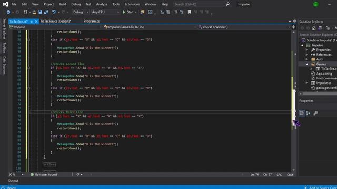This screenshot has width=337, height=189.
Task: Click Property Pages wrench icon
Action: (315, 113)
